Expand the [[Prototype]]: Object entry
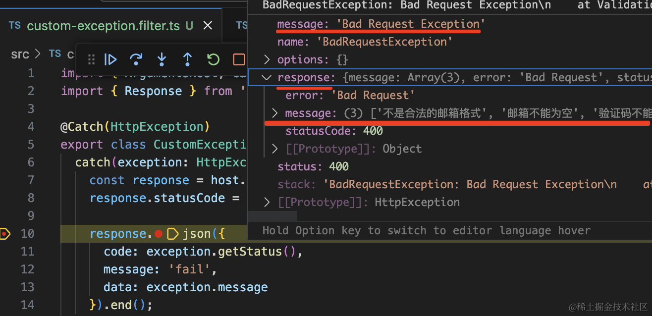The image size is (652, 316). [275, 149]
